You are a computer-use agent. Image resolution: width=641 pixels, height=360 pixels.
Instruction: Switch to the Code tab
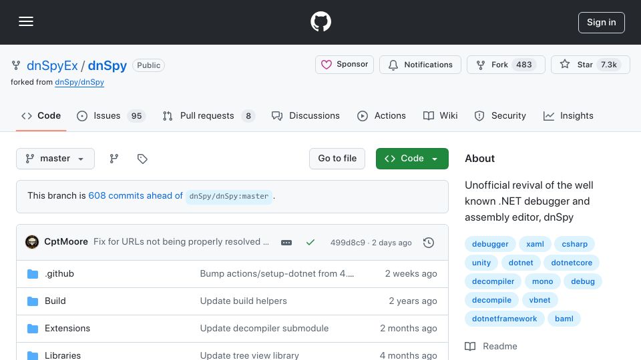41,116
